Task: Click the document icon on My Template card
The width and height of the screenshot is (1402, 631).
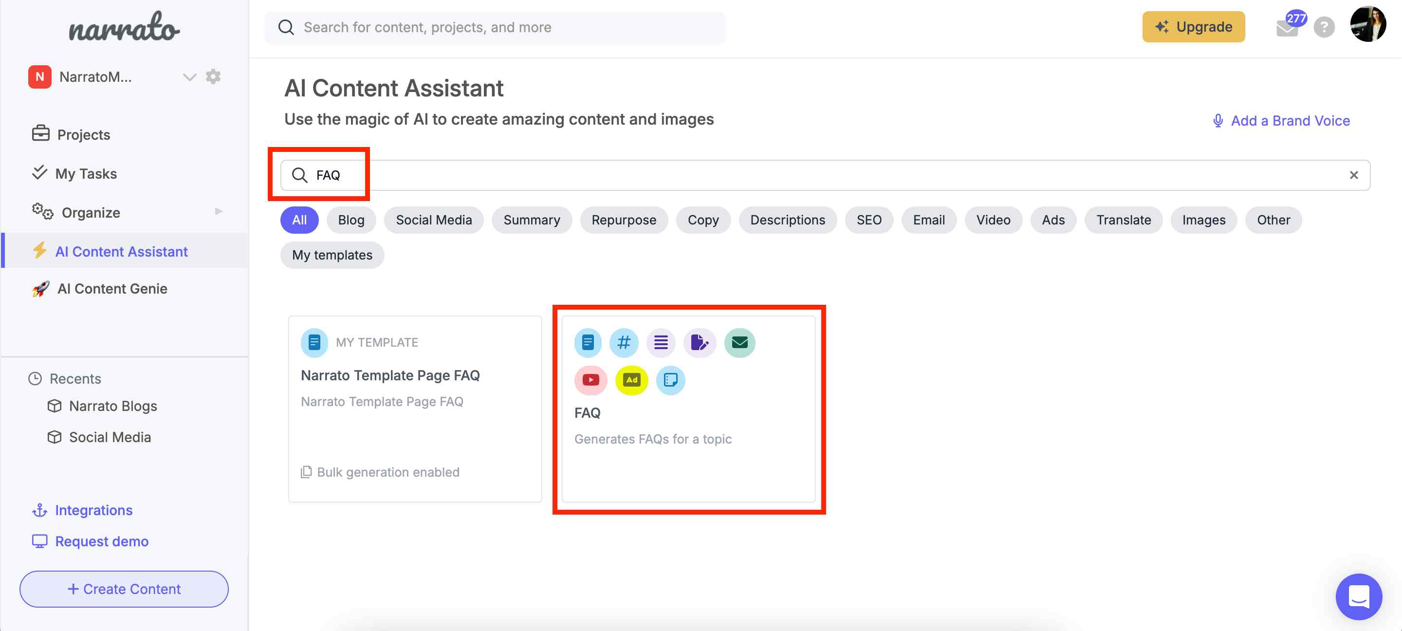Action: pos(314,342)
